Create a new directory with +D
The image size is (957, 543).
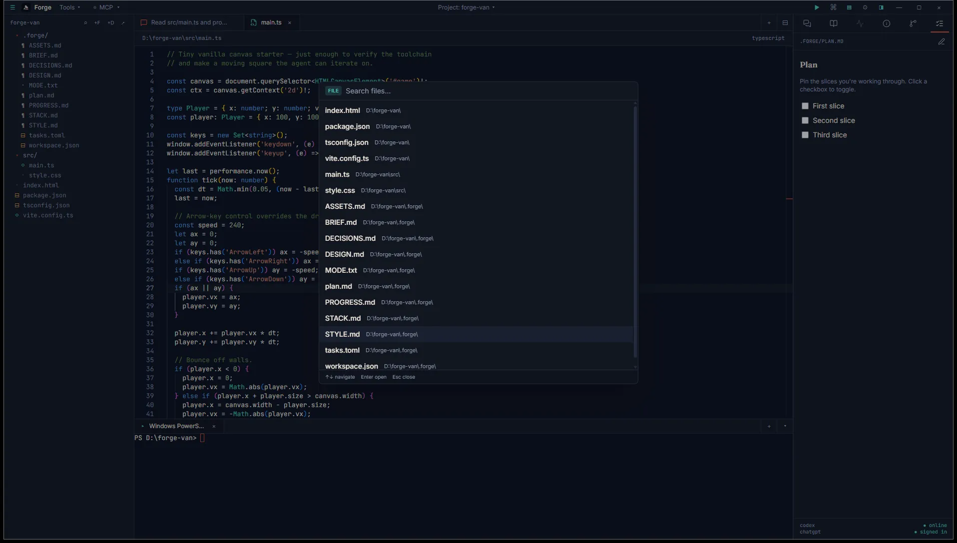tap(111, 22)
